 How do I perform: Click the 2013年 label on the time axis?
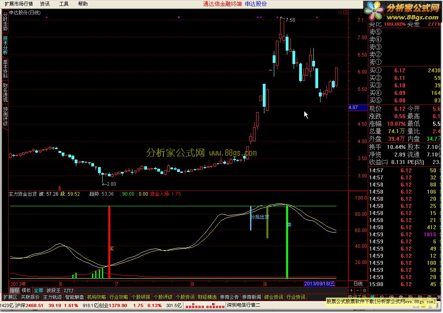pos(18,284)
